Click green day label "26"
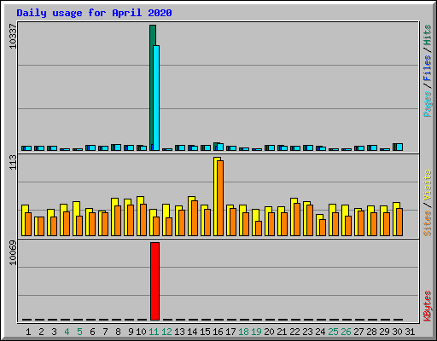437x341 pixels. pos(346,332)
